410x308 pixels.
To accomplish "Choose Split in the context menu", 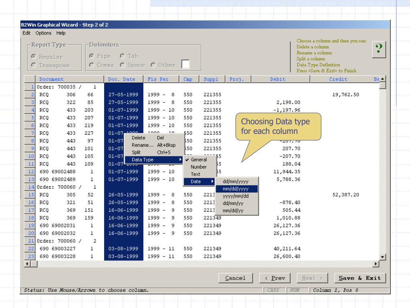I will coord(154,152).
